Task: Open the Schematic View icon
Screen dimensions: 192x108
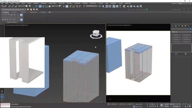Action: [x=120, y=6]
